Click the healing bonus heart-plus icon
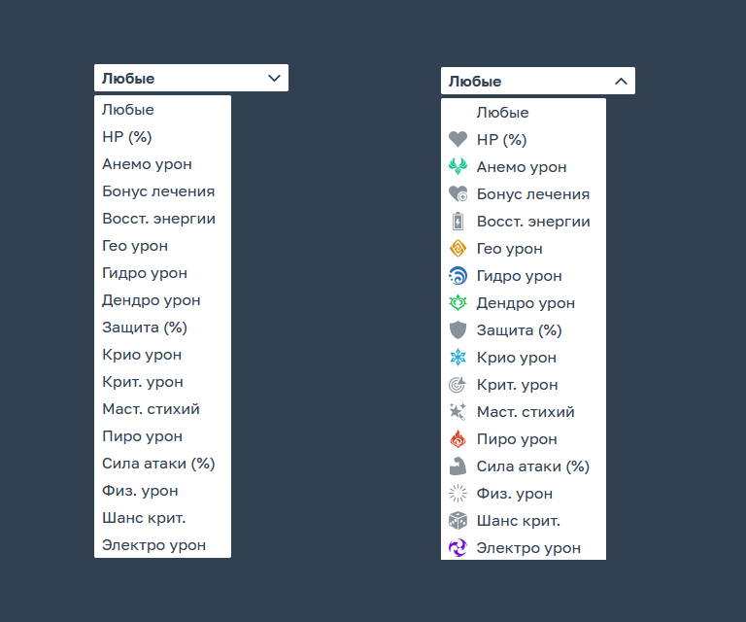 click(x=458, y=193)
